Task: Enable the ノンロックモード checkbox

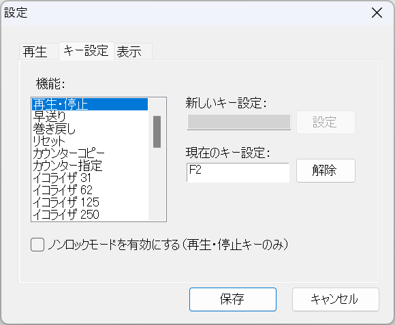Action: (37, 245)
